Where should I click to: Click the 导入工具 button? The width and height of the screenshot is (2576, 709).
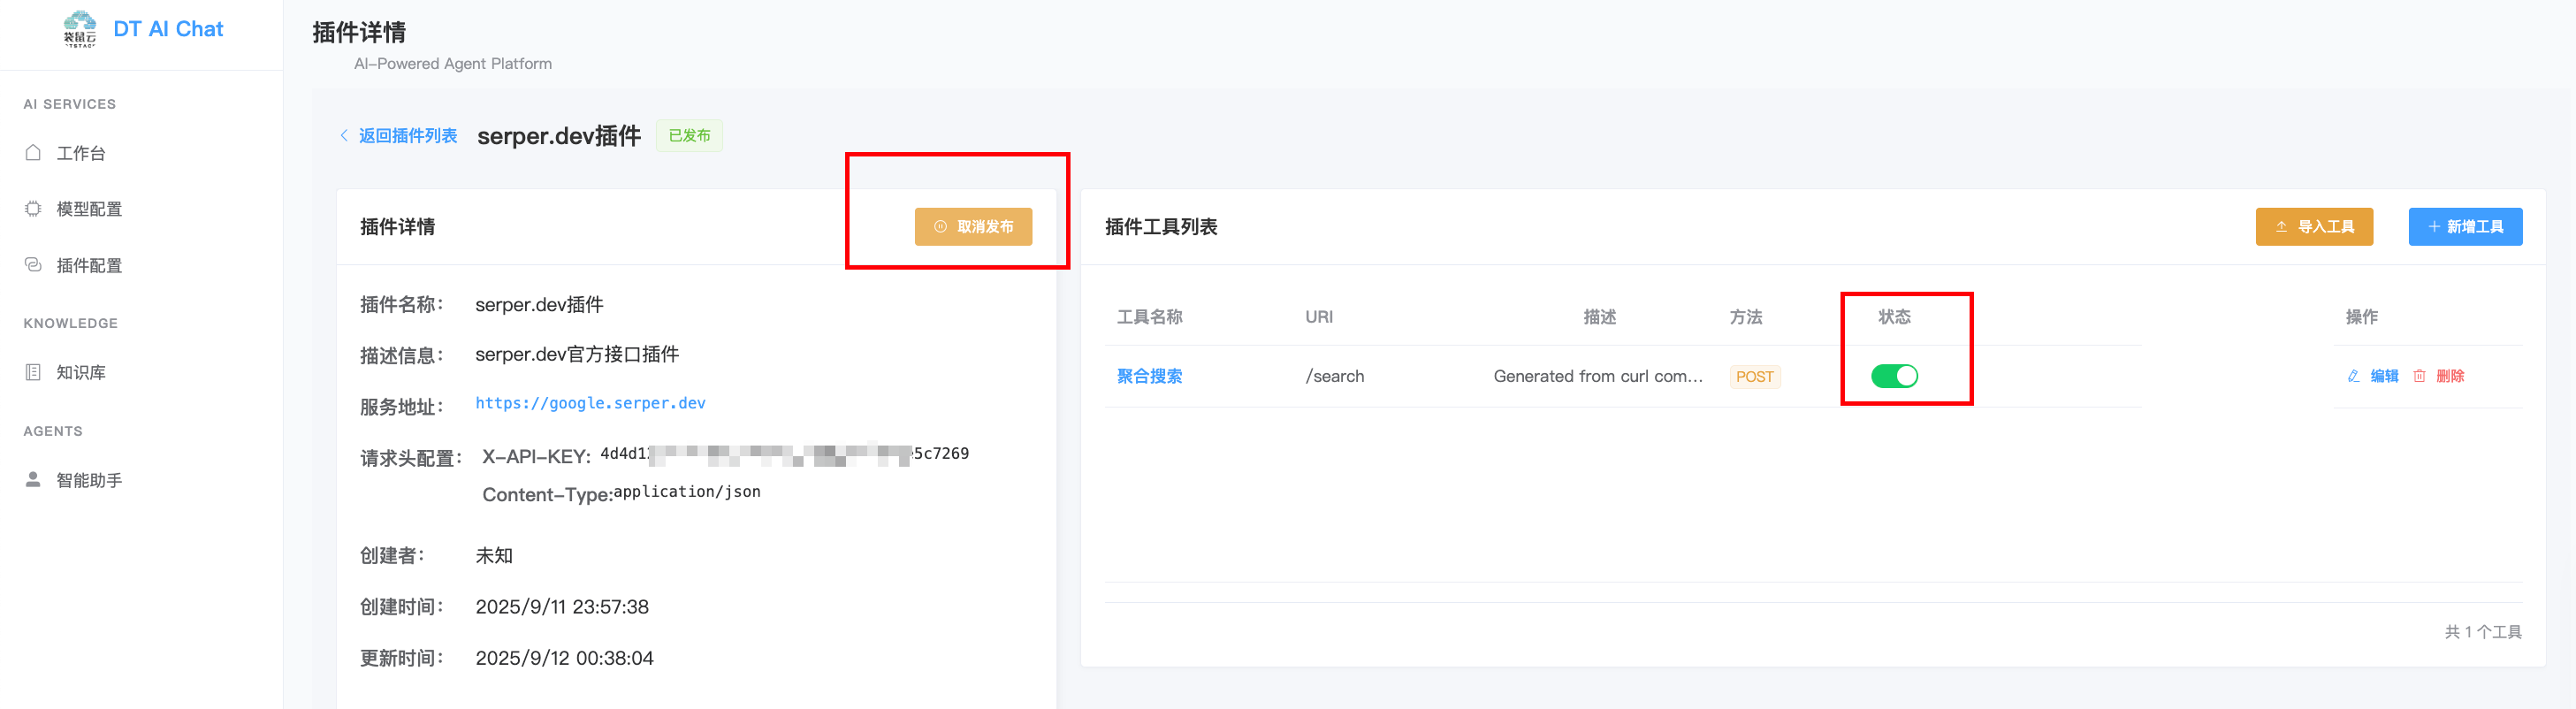point(2314,227)
